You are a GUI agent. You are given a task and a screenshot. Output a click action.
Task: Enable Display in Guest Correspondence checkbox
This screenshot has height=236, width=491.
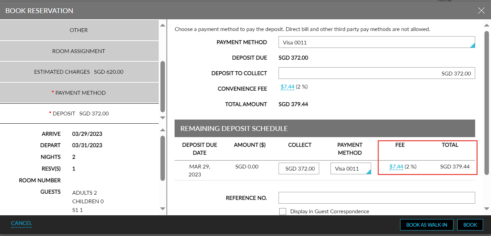[283, 212]
